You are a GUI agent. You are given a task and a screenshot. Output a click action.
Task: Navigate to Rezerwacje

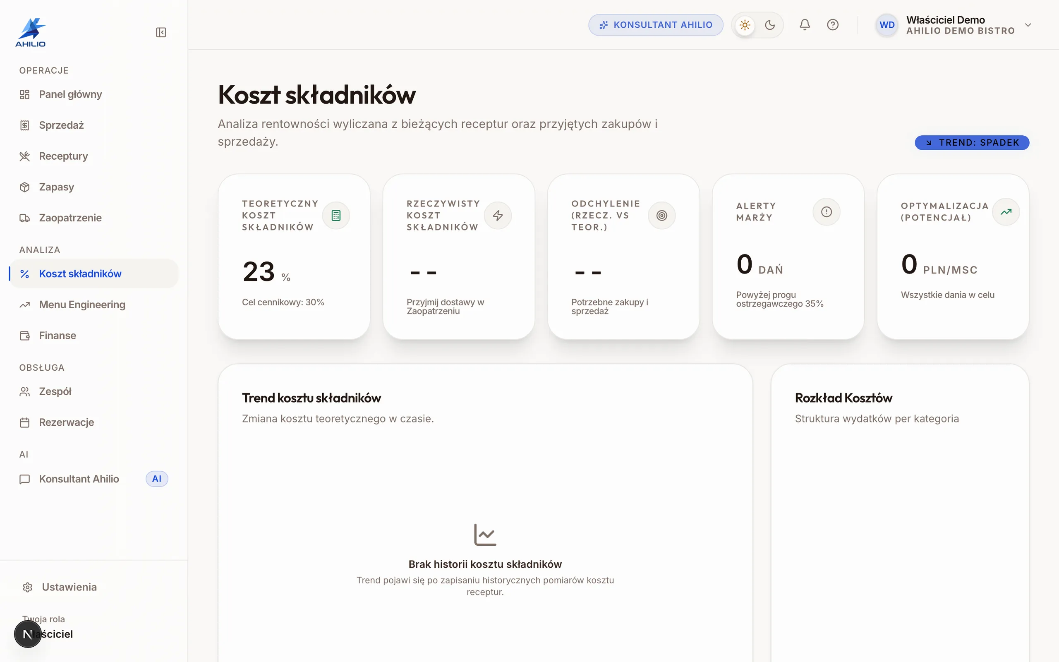point(93,422)
